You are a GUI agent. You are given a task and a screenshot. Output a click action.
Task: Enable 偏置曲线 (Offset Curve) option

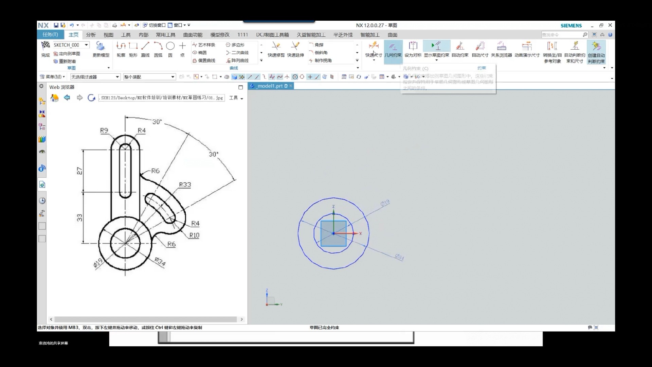click(204, 60)
